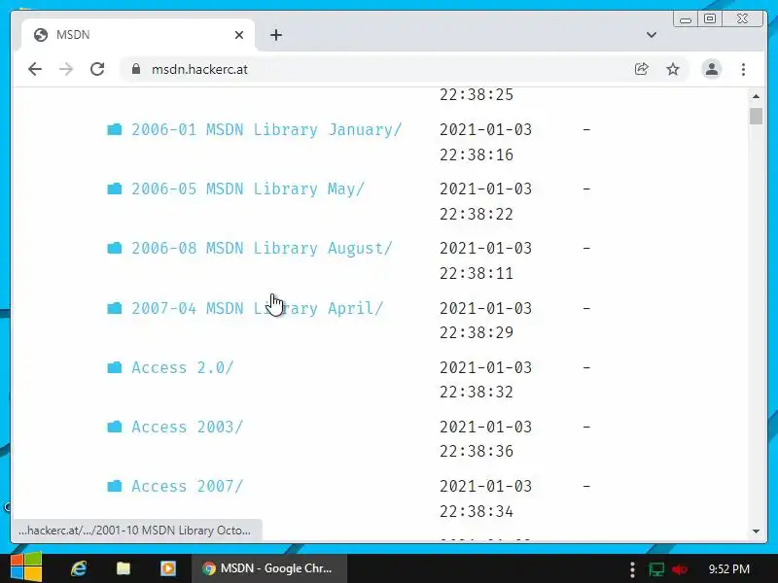
Task: Share this page via share icon
Action: [641, 69]
